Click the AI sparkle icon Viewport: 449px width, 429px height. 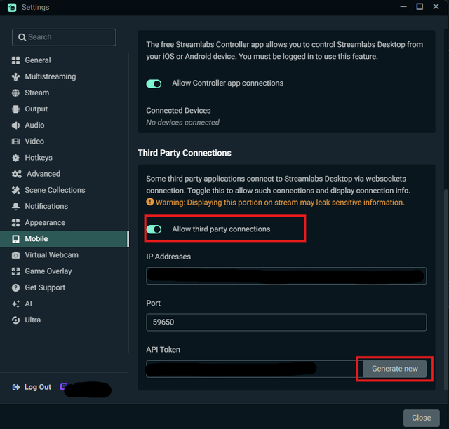(15, 304)
